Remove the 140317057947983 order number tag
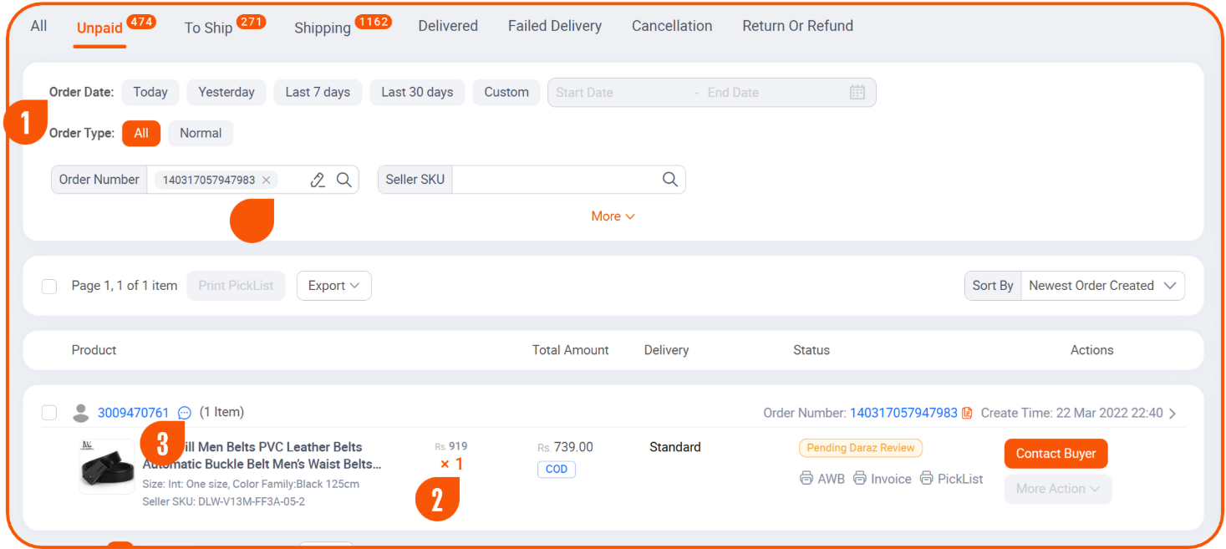1226x549 pixels. (266, 180)
